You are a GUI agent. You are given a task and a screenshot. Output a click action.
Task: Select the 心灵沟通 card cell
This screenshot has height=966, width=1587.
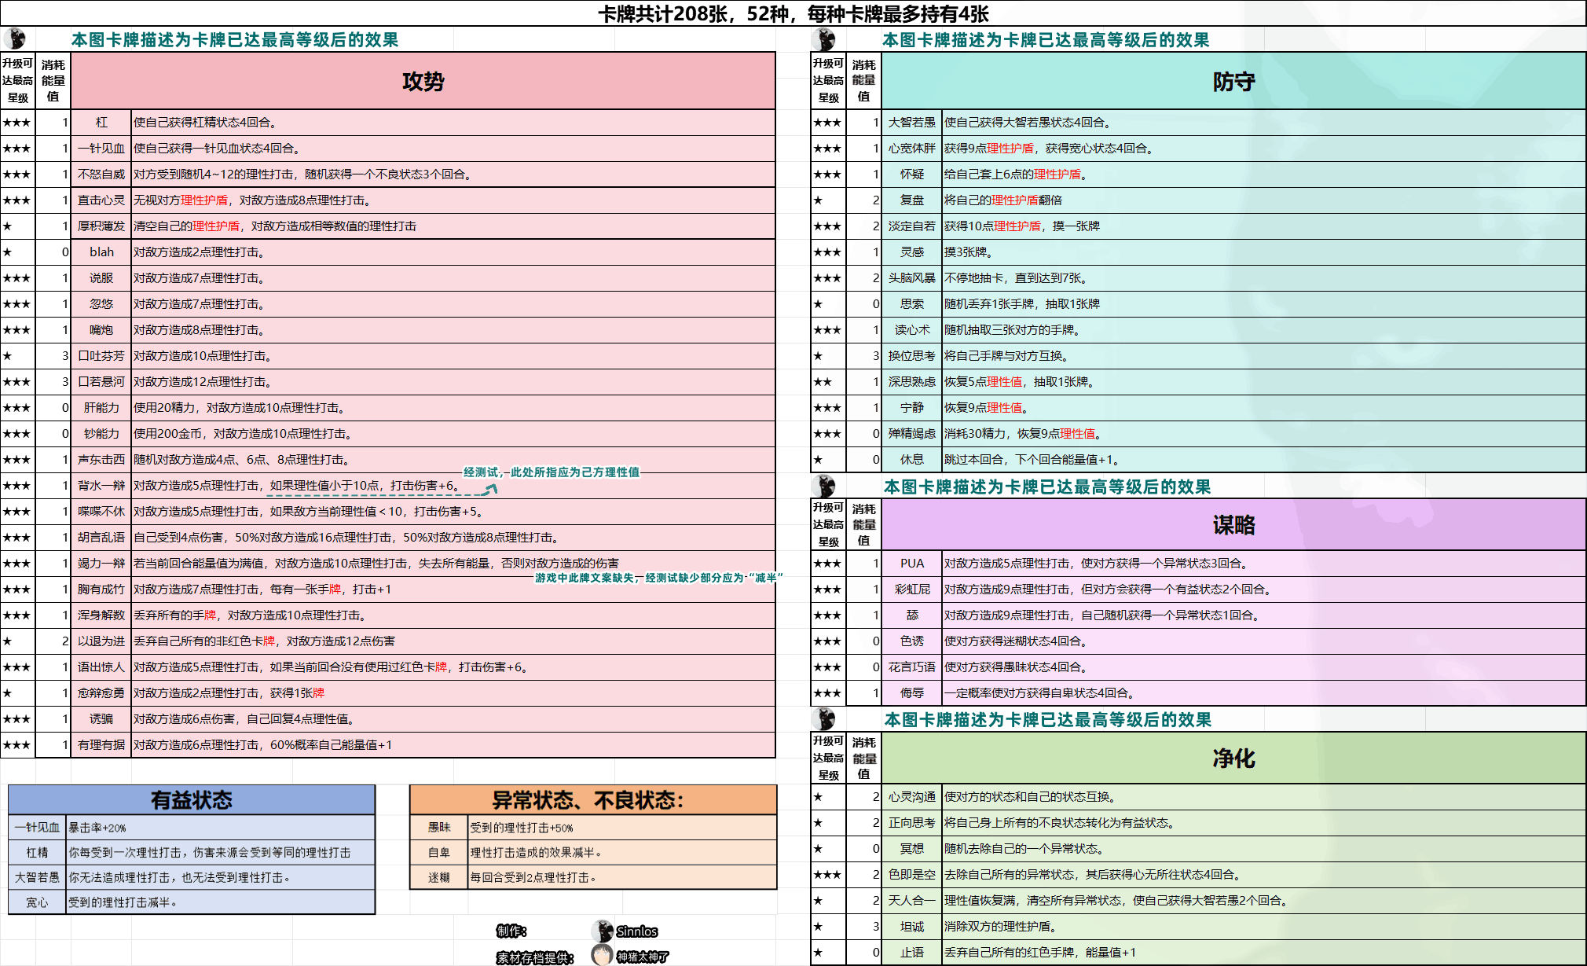tap(912, 797)
